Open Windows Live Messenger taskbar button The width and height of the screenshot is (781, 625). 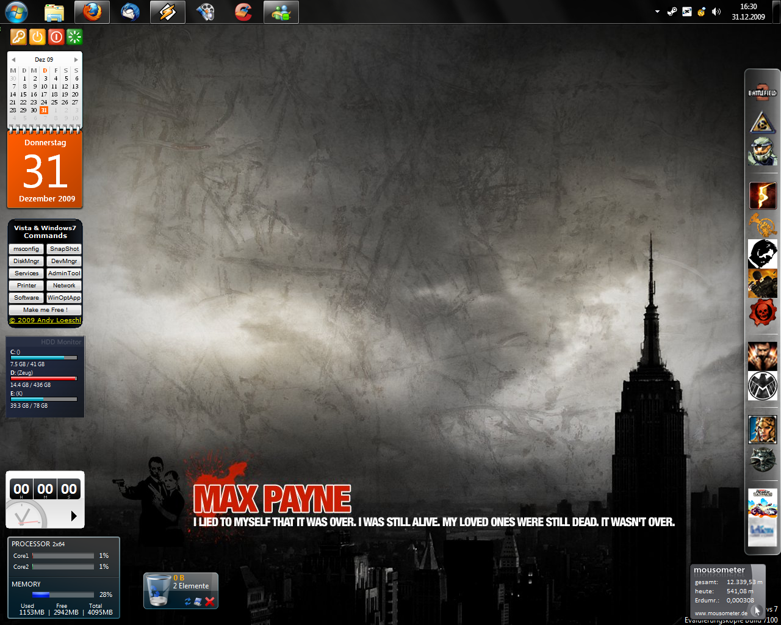[x=281, y=12]
